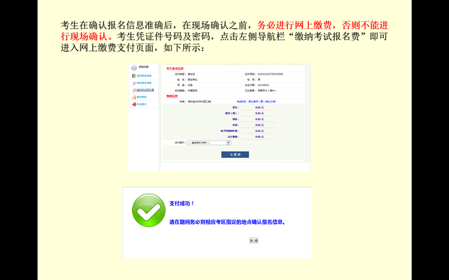The width and height of the screenshot is (449, 280).
Task: Click the exit icon beside 安全退出
Action: coord(134,104)
